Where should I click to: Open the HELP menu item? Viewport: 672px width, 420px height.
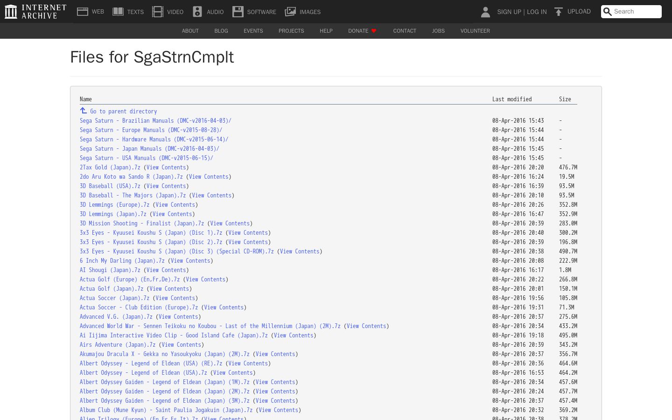pos(326,31)
